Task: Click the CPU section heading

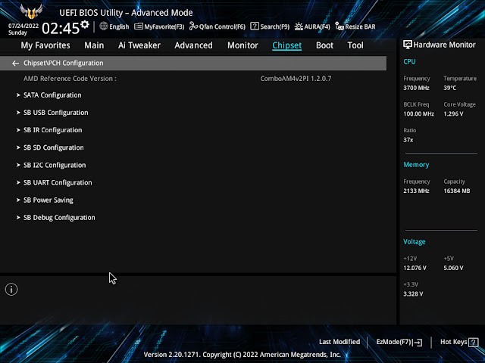Action: [409, 62]
